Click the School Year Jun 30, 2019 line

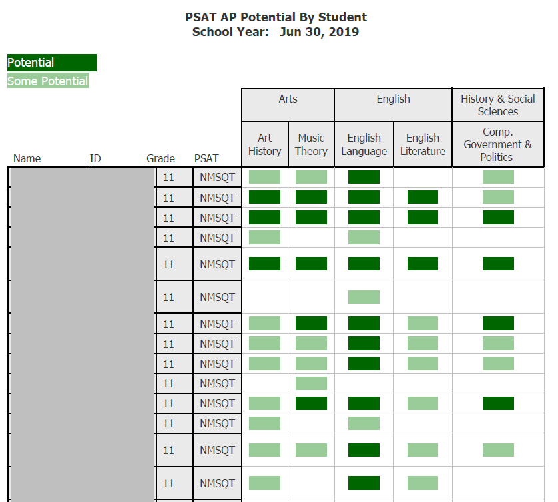point(276,32)
